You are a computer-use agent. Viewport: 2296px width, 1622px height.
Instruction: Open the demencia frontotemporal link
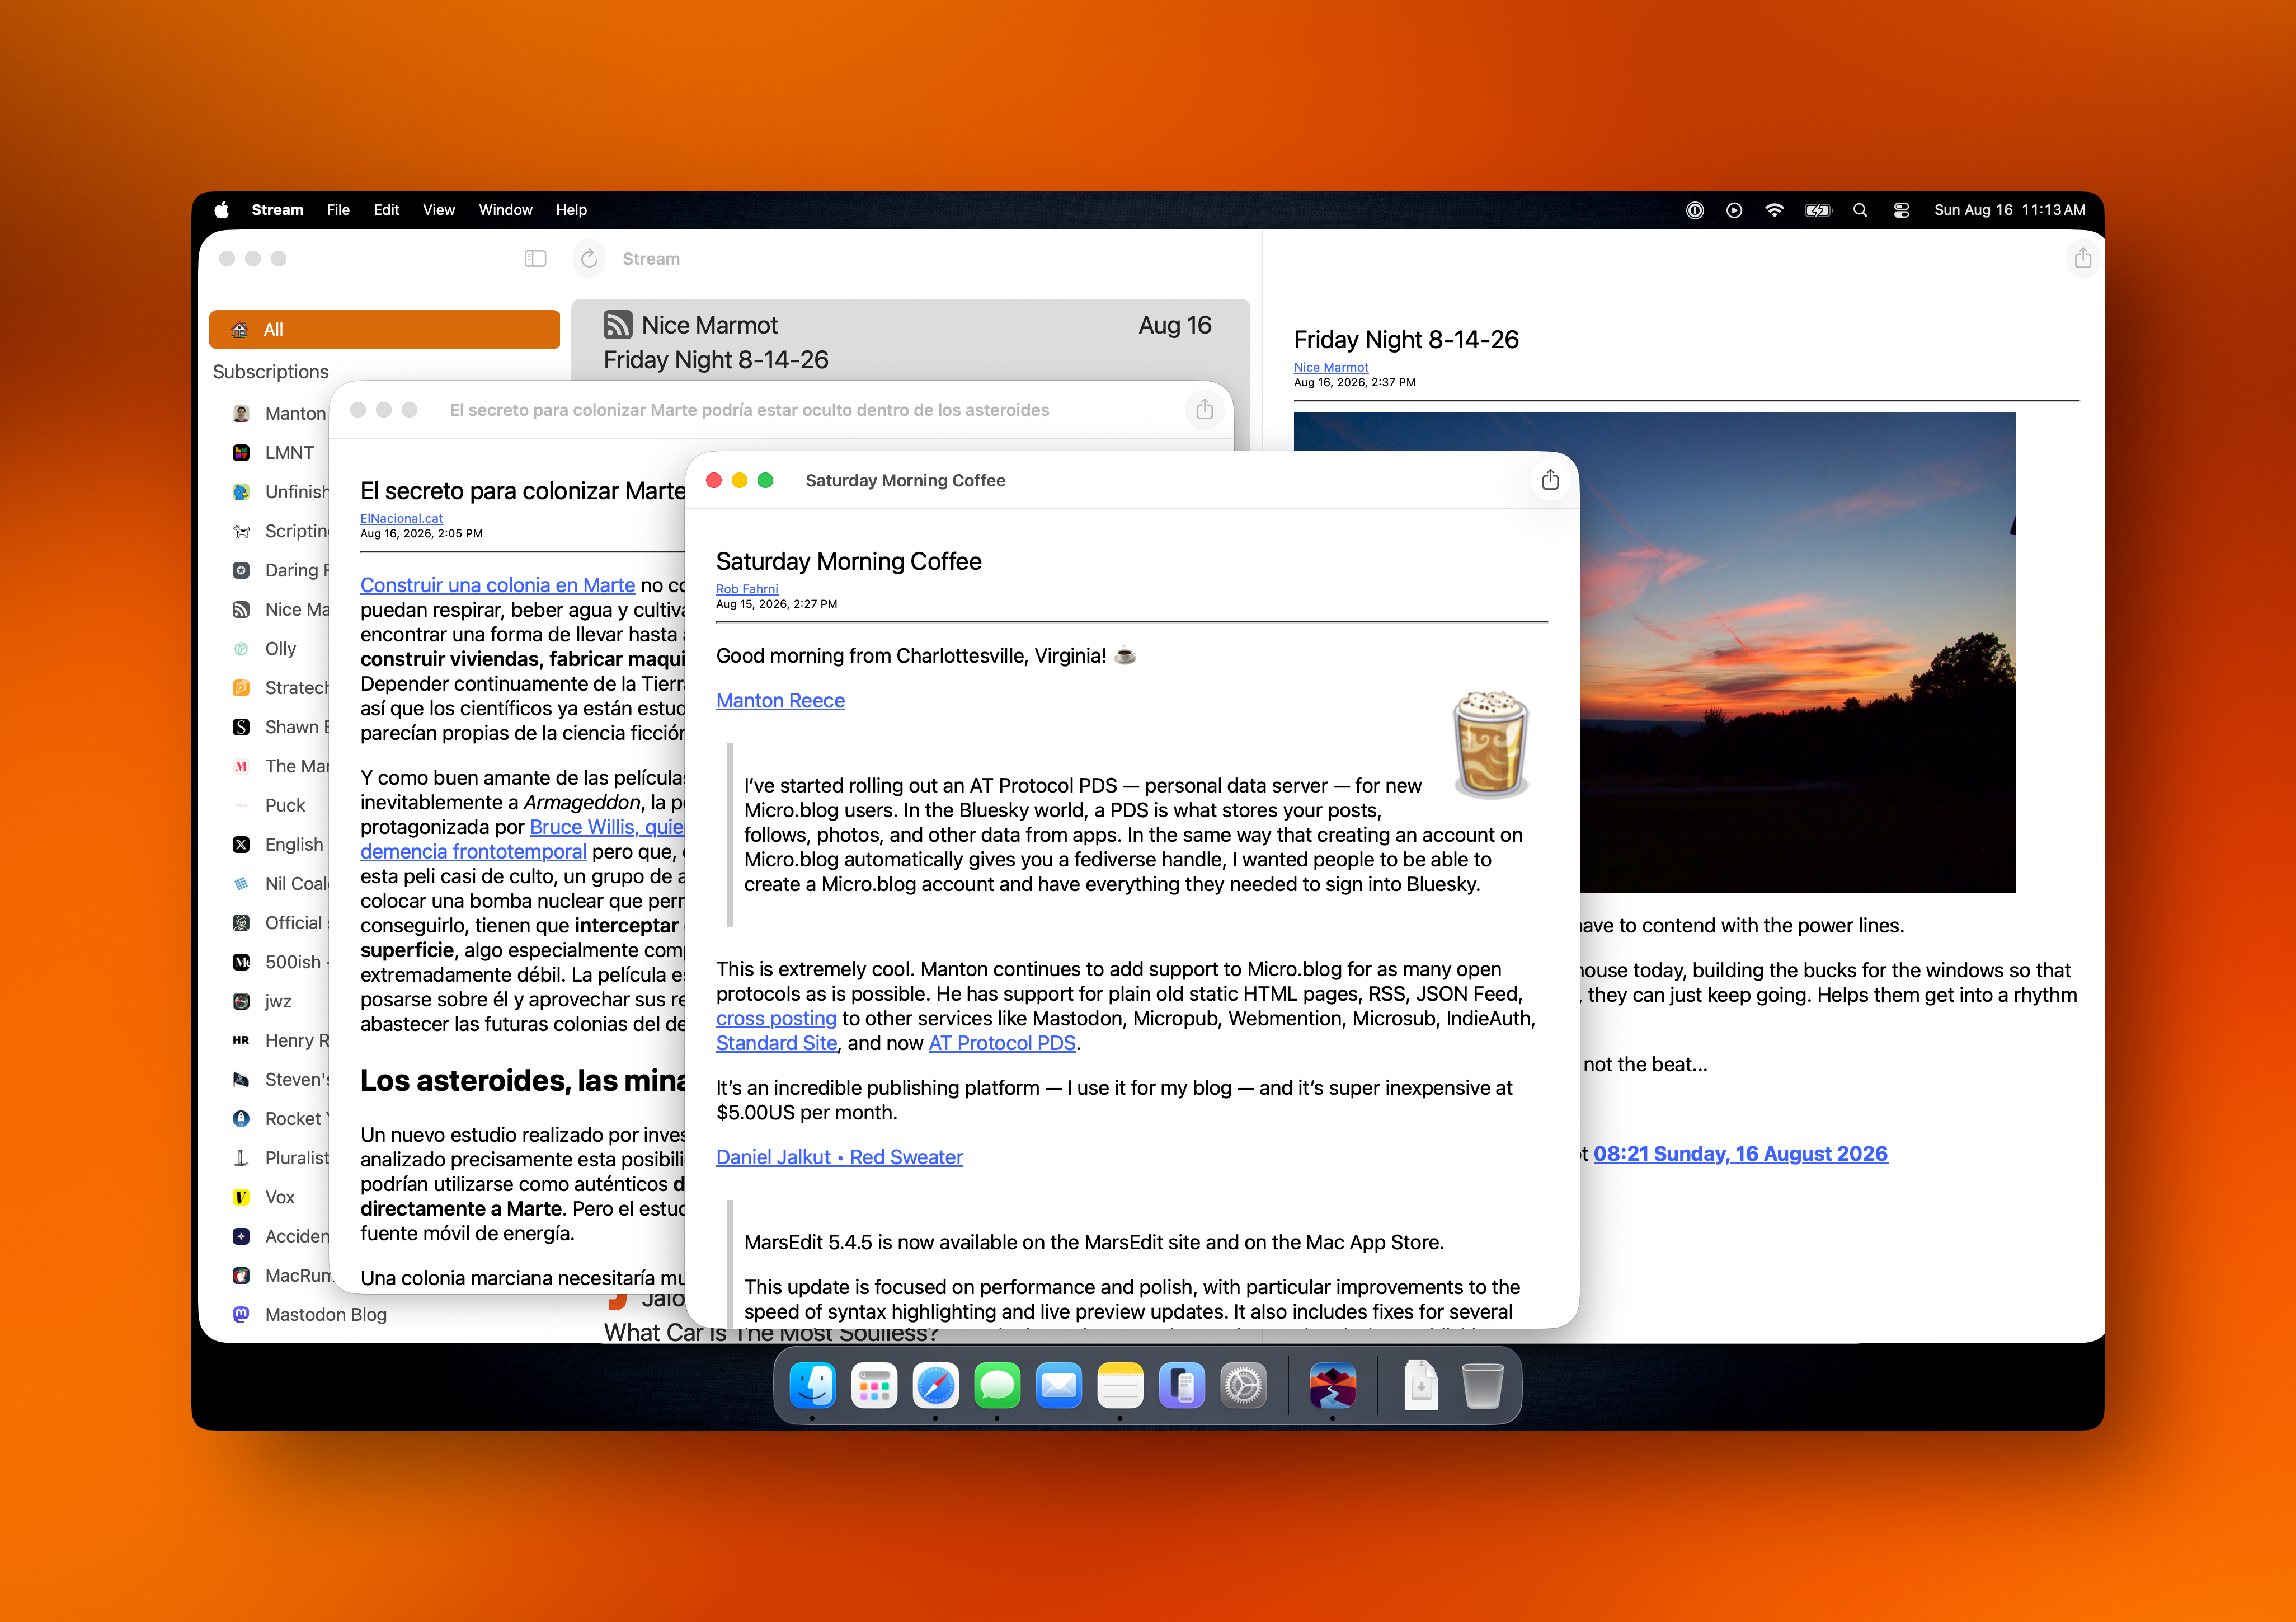coord(473,851)
